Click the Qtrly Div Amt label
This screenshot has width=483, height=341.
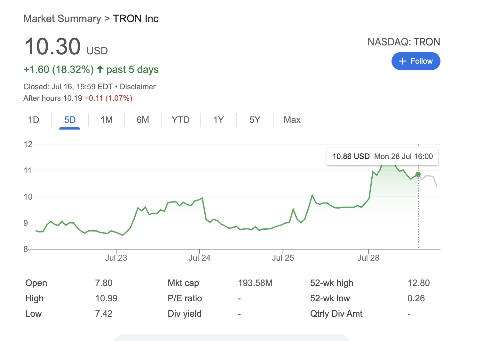point(336,314)
